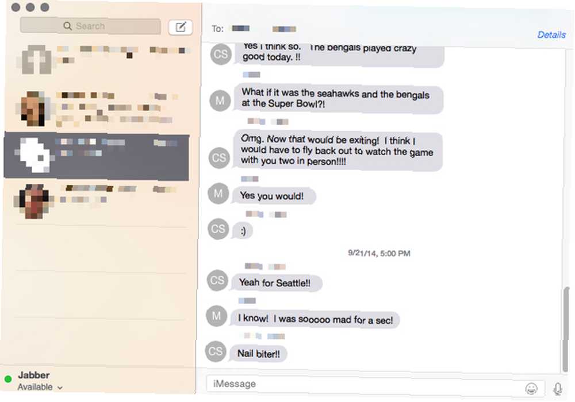Click the search magnifier icon

pos(67,26)
